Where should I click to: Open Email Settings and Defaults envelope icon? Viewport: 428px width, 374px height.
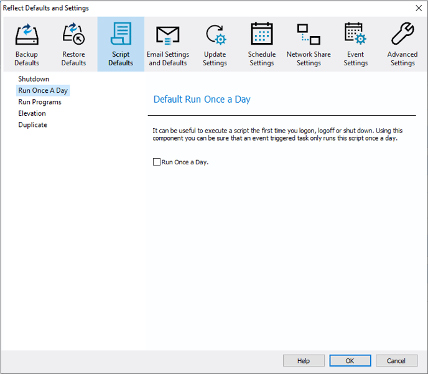pos(168,35)
